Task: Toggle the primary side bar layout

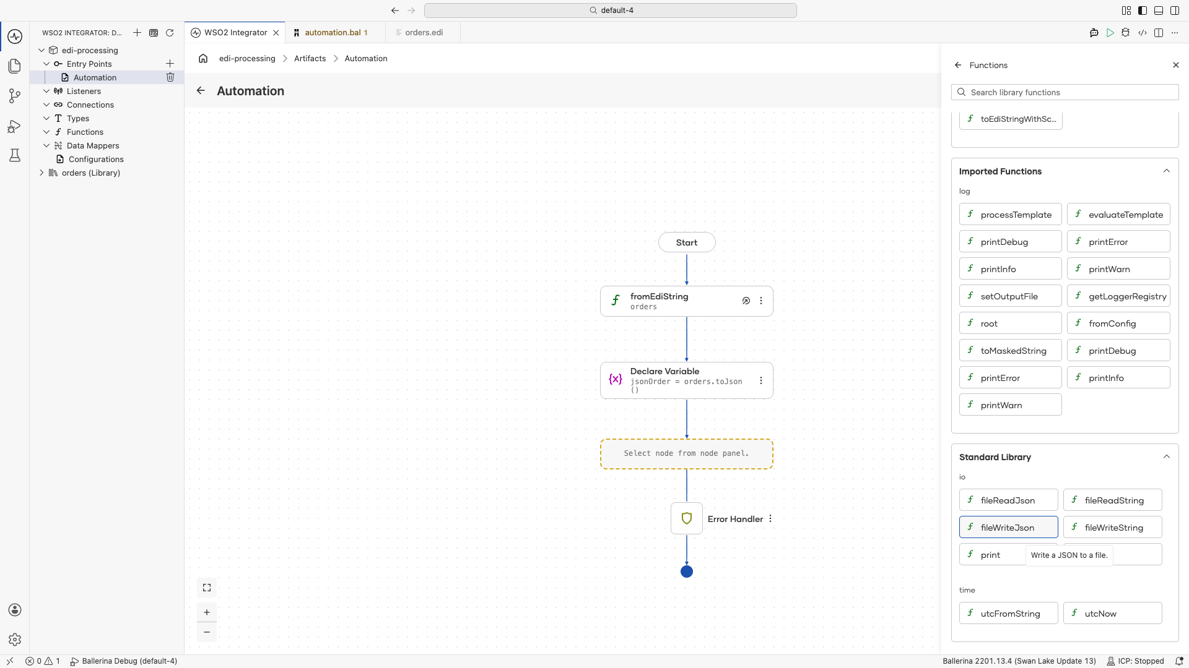Action: [1143, 11]
